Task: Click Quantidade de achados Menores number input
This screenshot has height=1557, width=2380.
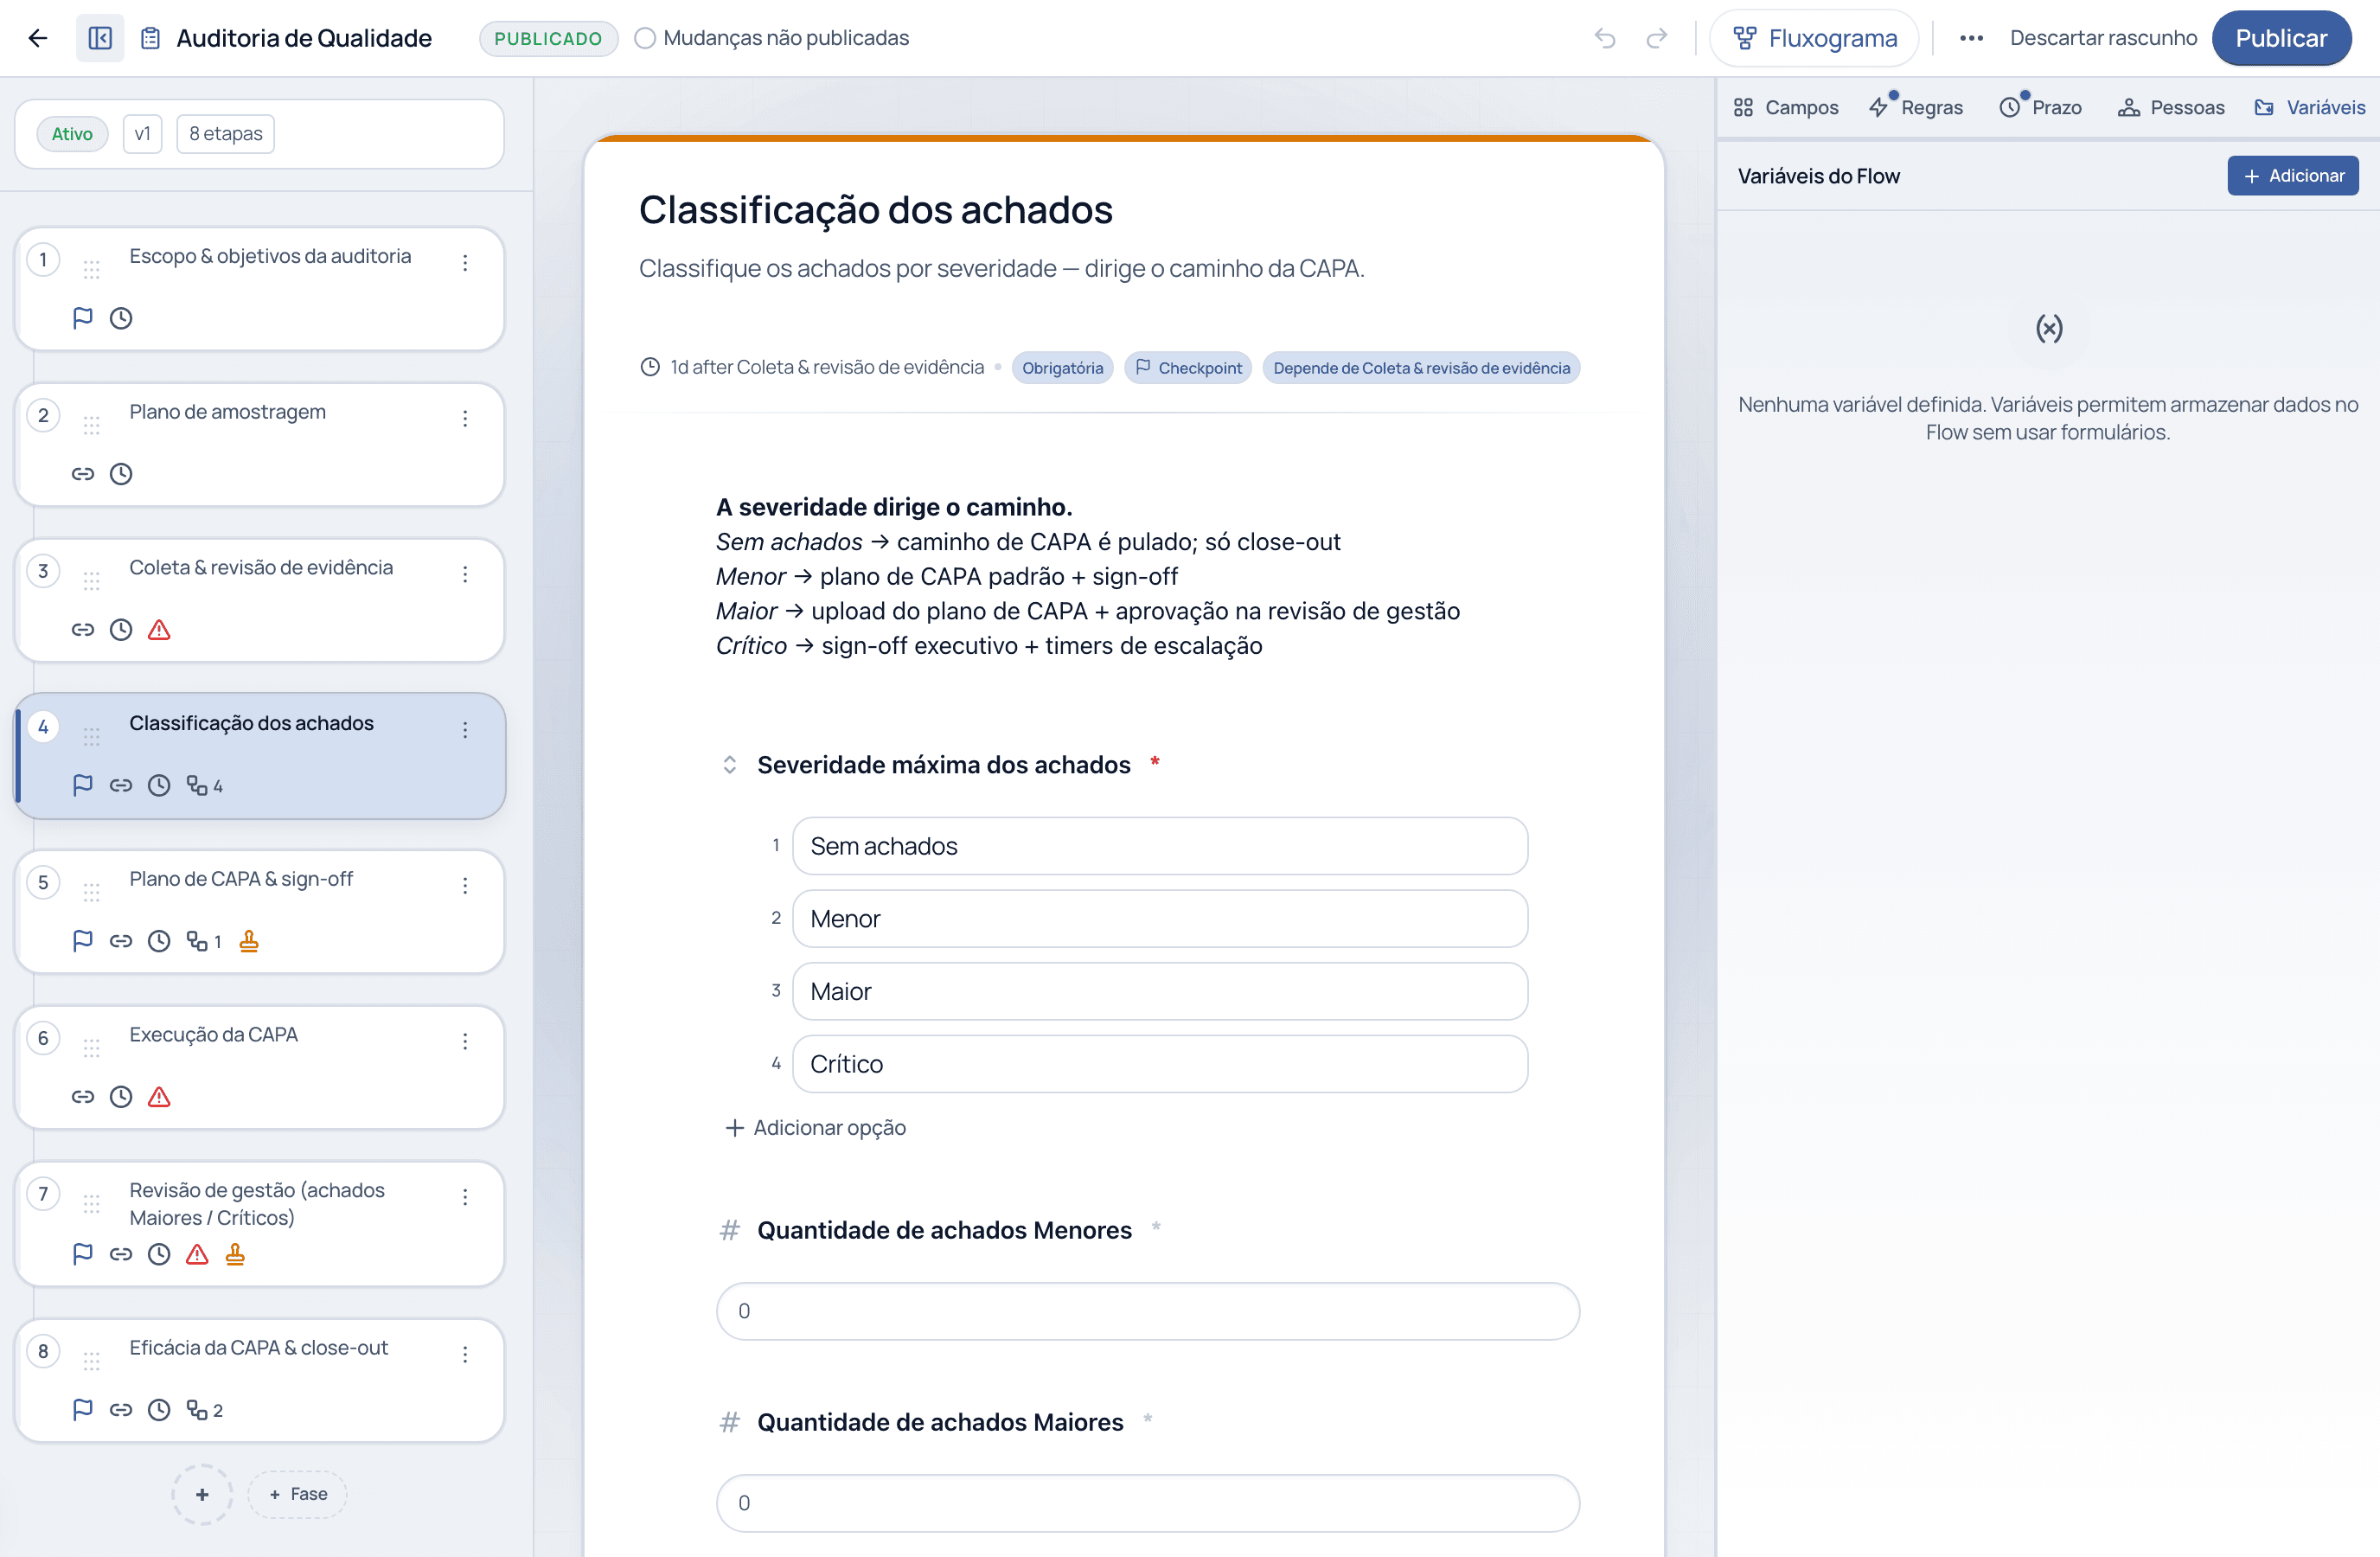Action: pos(1148,1311)
